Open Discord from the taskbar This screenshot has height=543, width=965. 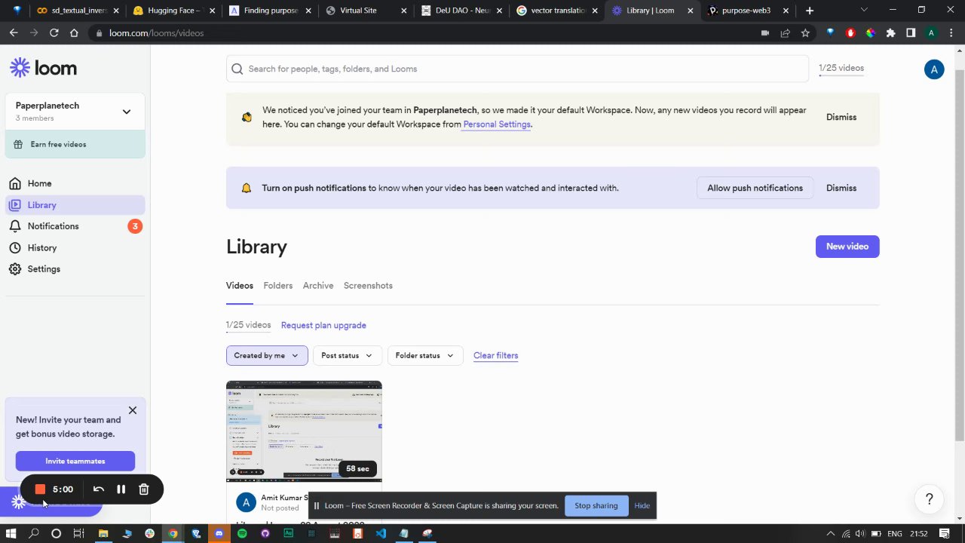pos(219,533)
